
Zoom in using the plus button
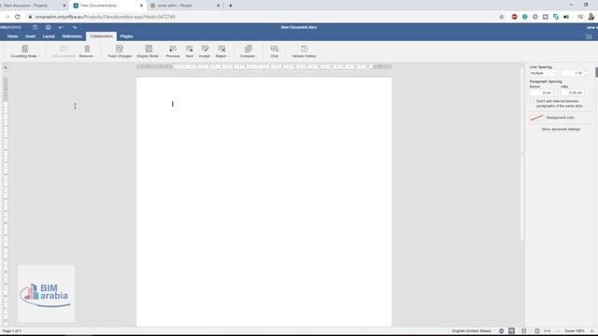591,331
